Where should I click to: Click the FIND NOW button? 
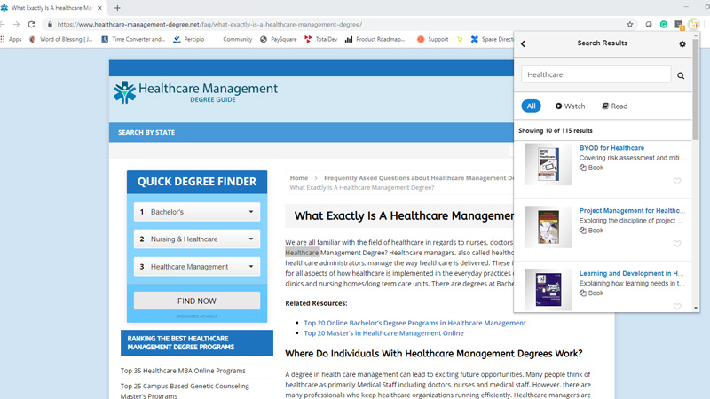click(x=197, y=301)
